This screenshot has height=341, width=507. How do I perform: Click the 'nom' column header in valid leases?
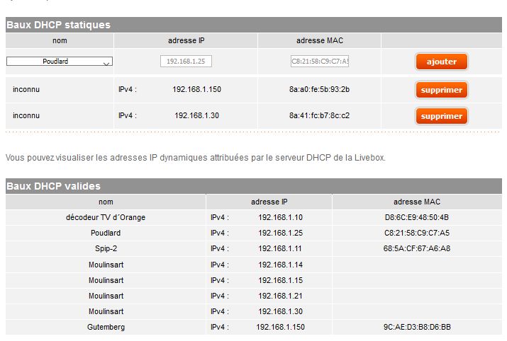point(106,202)
